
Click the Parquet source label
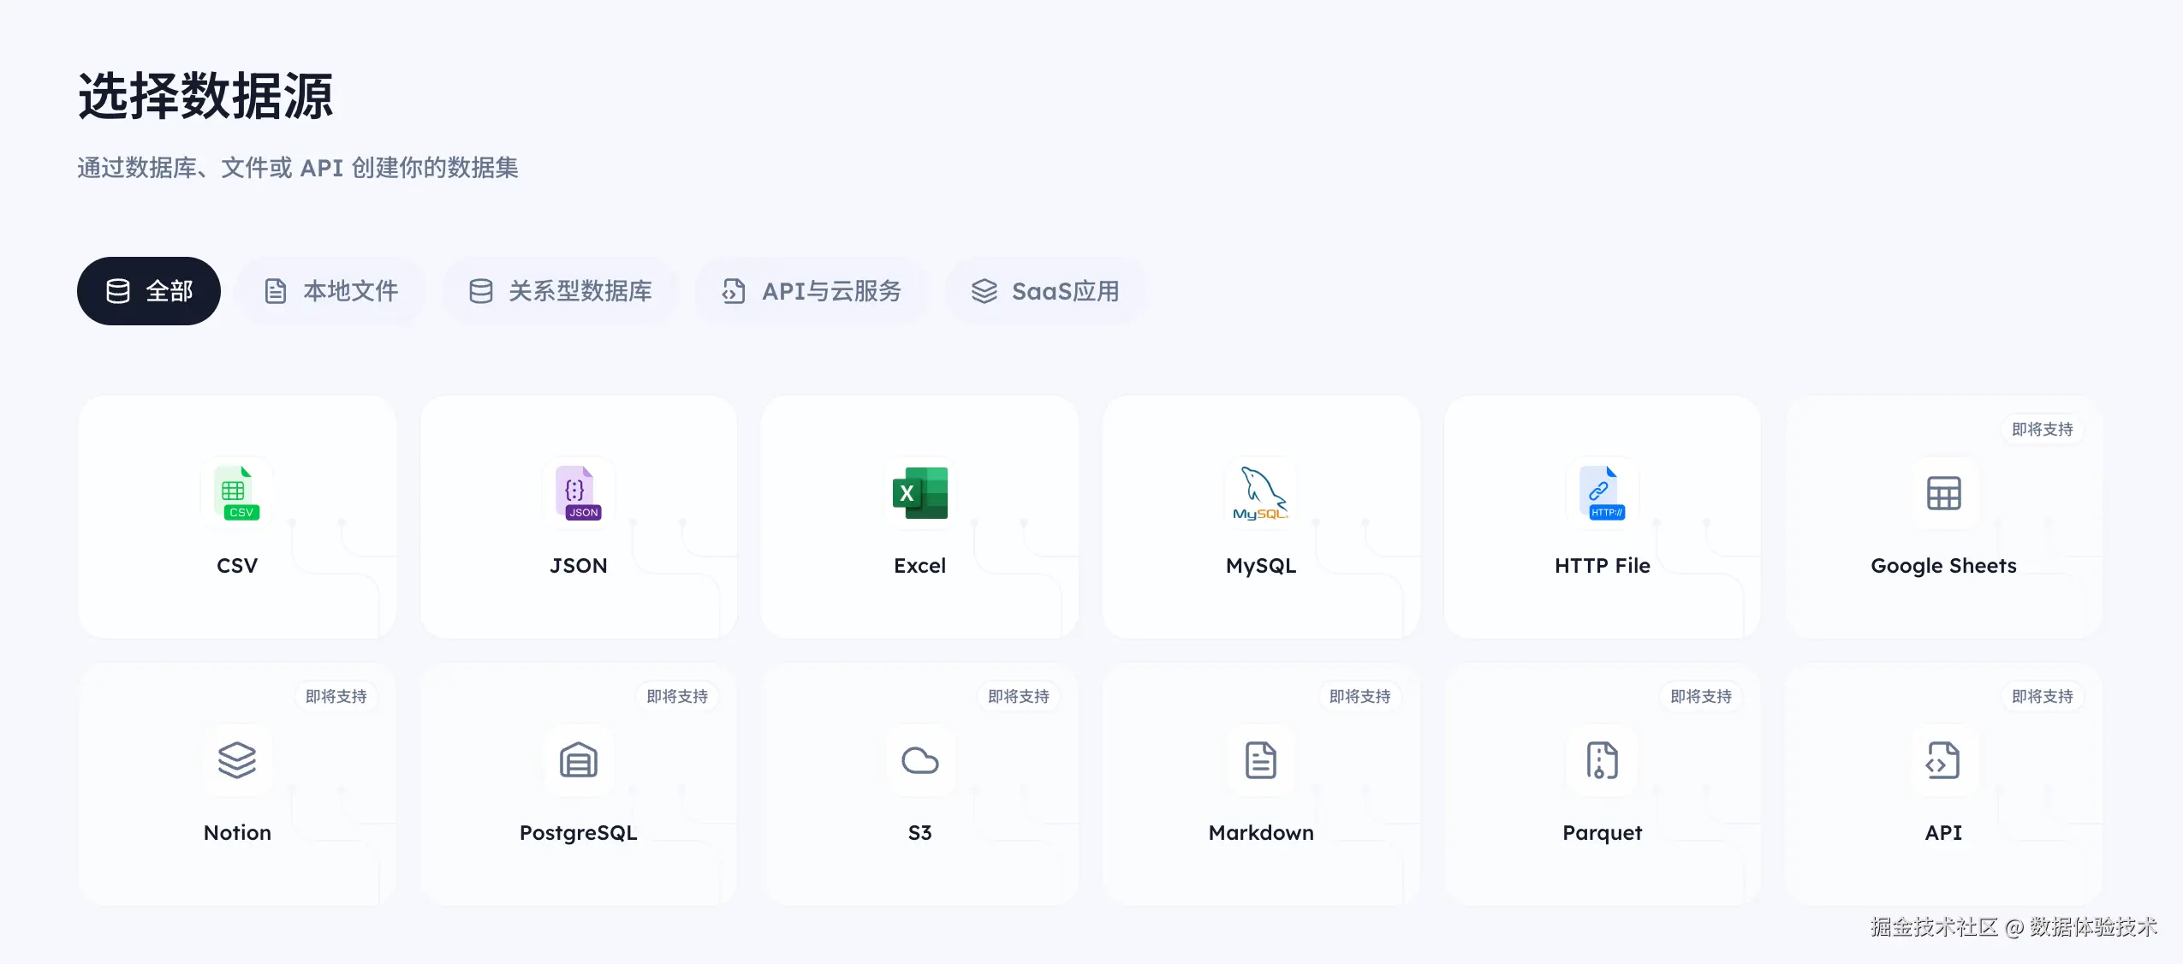point(1603,833)
